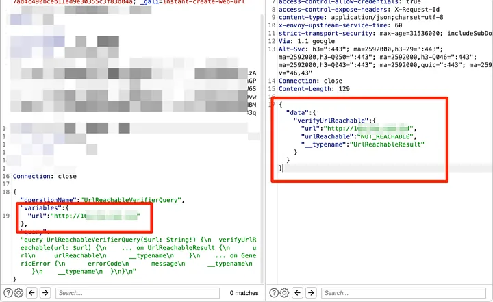The height and width of the screenshot is (302, 493).
Task: Select the 'operationName' key in request body
Action: pos(49,200)
